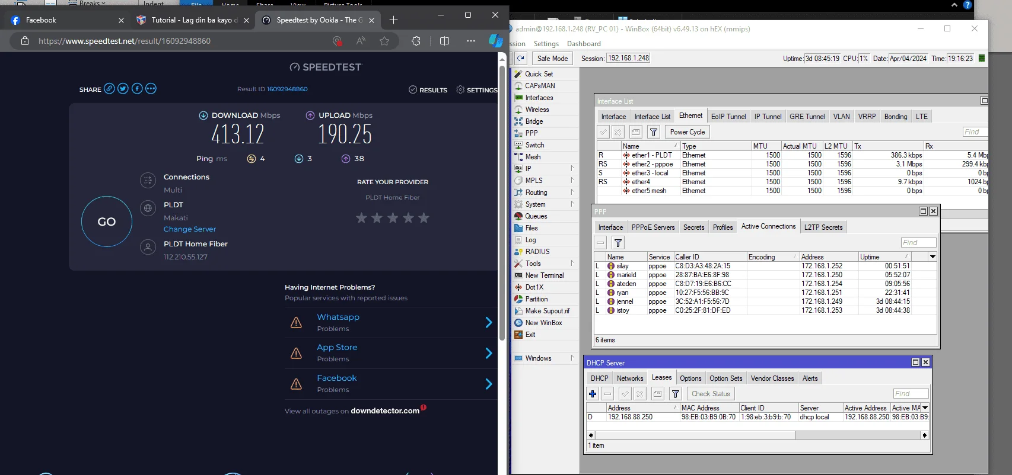Select the Secrets tab in PPP window
Viewport: 1012px width, 475px height.
[693, 227]
